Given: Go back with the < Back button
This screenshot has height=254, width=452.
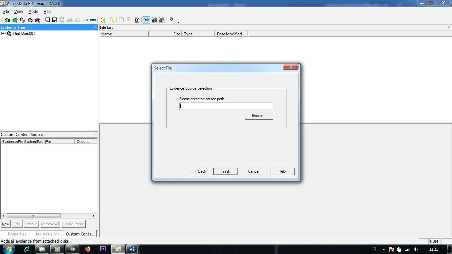Looking at the screenshot, I should click(x=201, y=171).
